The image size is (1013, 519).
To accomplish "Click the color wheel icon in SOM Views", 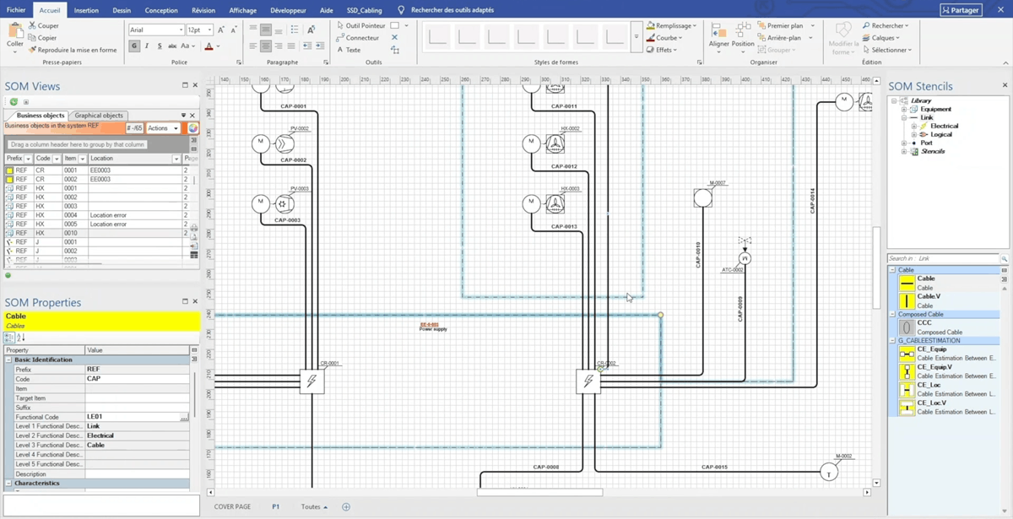I will 192,128.
